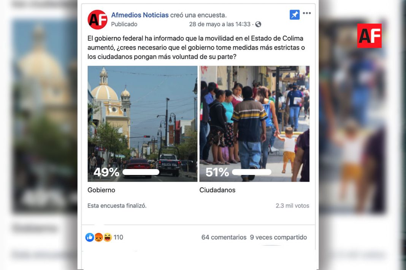This screenshot has width=406, height=270.
Task: Click the Afmedios Noticias profile avatar
Action: pos(97,20)
